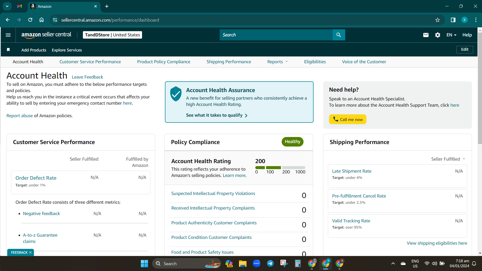Open the emergency contact number 'here' link
Image resolution: width=482 pixels, height=271 pixels.
(x=127, y=103)
